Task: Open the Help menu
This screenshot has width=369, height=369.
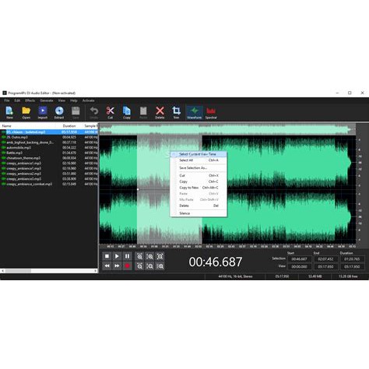Action: tap(74, 100)
